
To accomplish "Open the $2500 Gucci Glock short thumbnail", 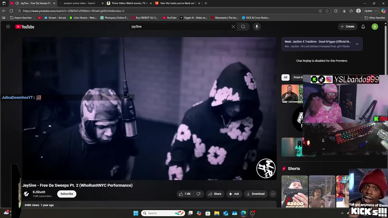I will (295, 191).
